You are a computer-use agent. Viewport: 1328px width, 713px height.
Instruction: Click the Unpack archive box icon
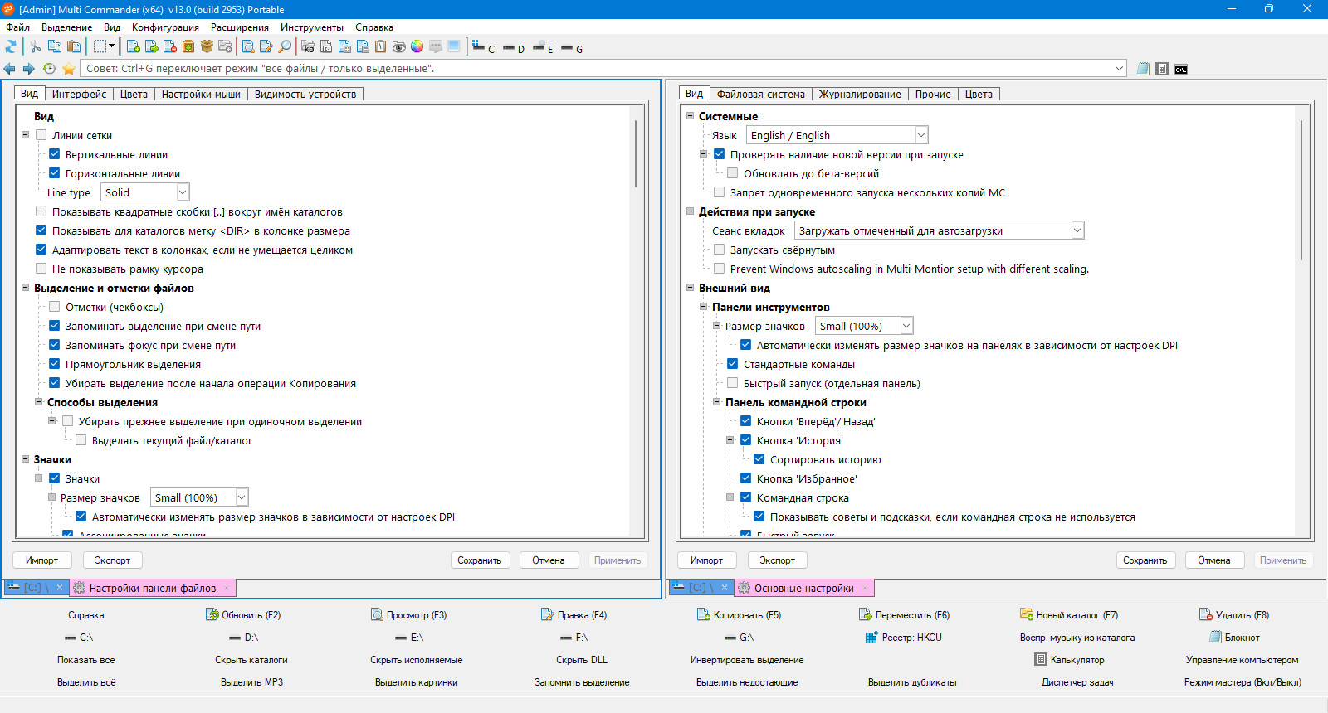coord(207,46)
